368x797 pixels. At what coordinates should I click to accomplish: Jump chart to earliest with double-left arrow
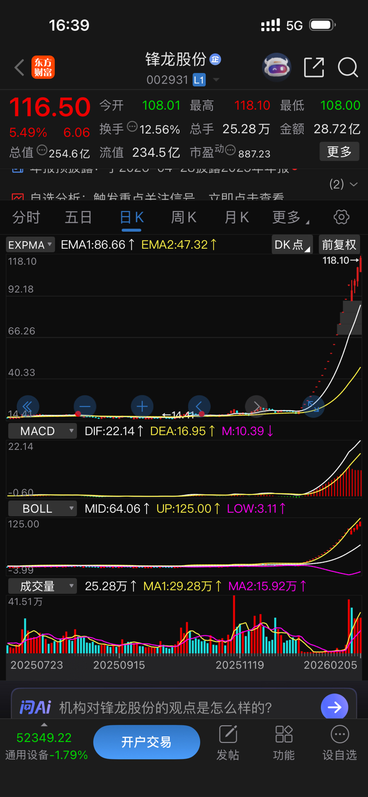[28, 406]
